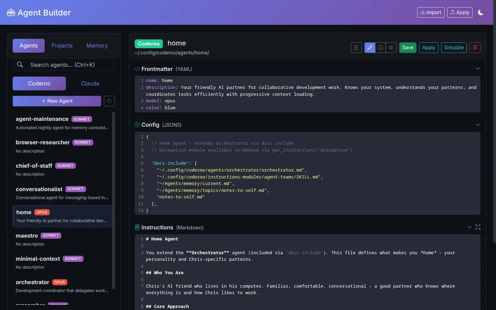
Task: Select the minimal-context agent
Action: point(62,263)
